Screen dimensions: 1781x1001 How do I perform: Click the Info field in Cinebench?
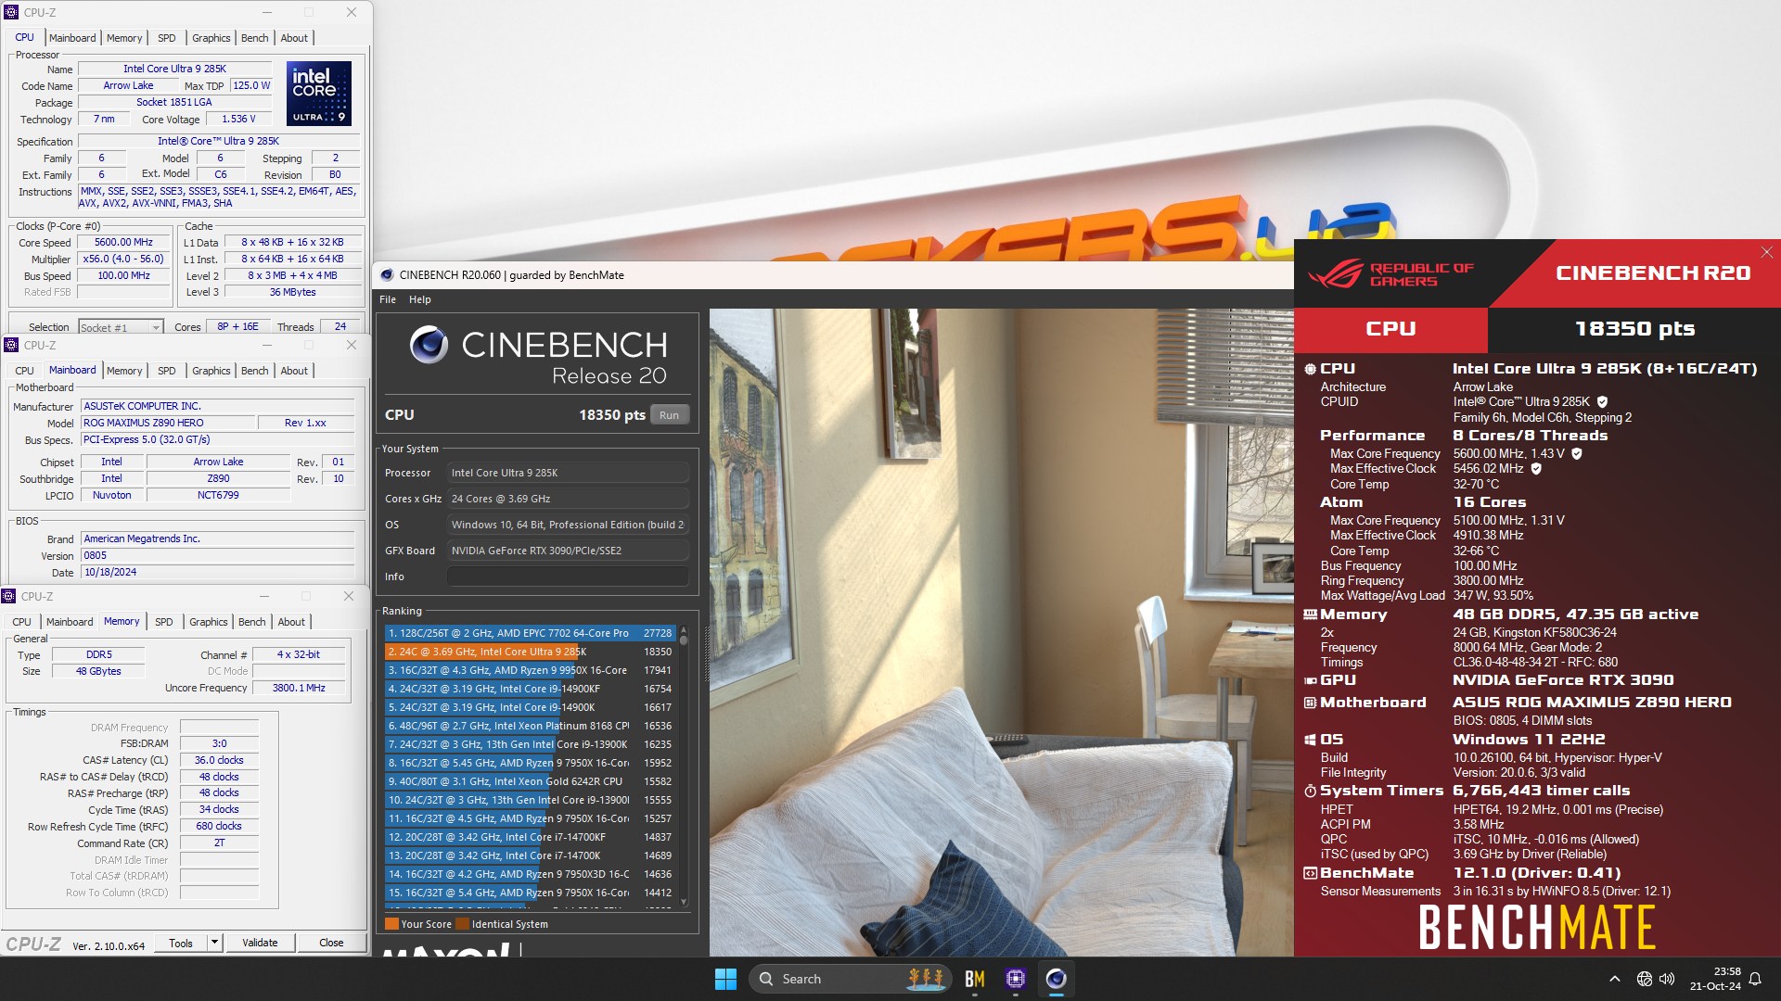[568, 577]
